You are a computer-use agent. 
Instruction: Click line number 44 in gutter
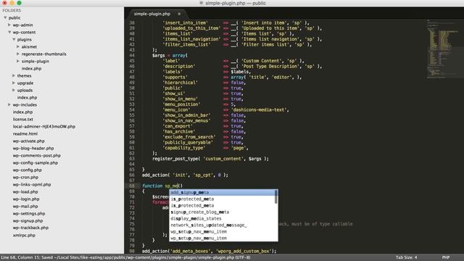click(x=132, y=55)
